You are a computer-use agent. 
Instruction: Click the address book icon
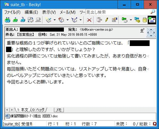(x=114, y=20)
